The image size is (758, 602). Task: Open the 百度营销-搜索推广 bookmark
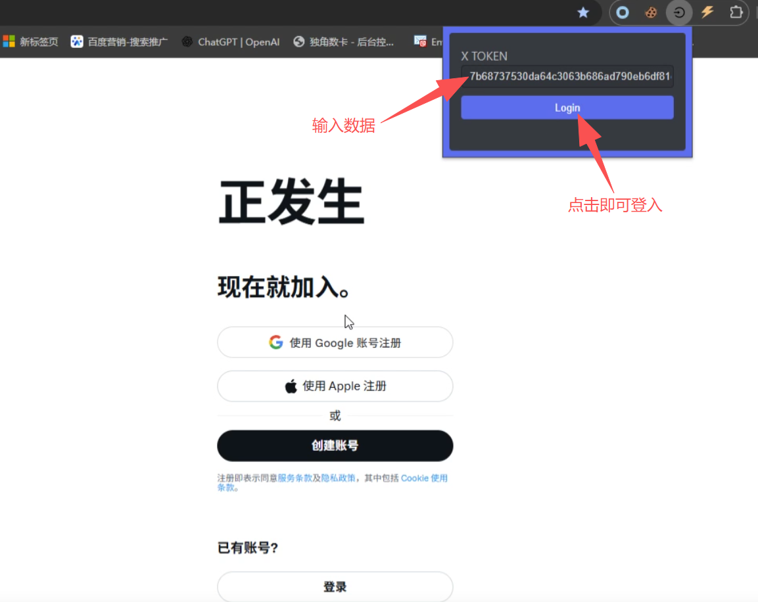pyautogui.click(x=119, y=42)
